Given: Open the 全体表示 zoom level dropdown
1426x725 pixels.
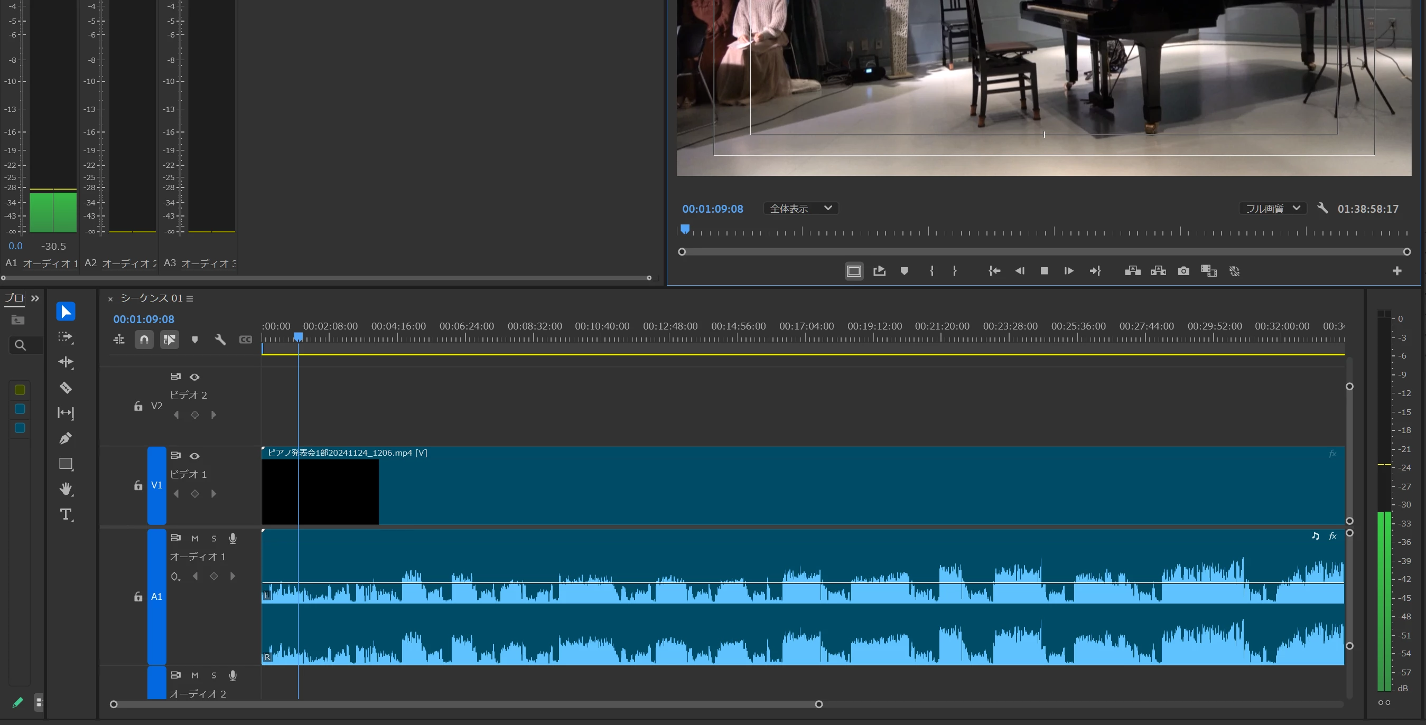Looking at the screenshot, I should [x=800, y=209].
